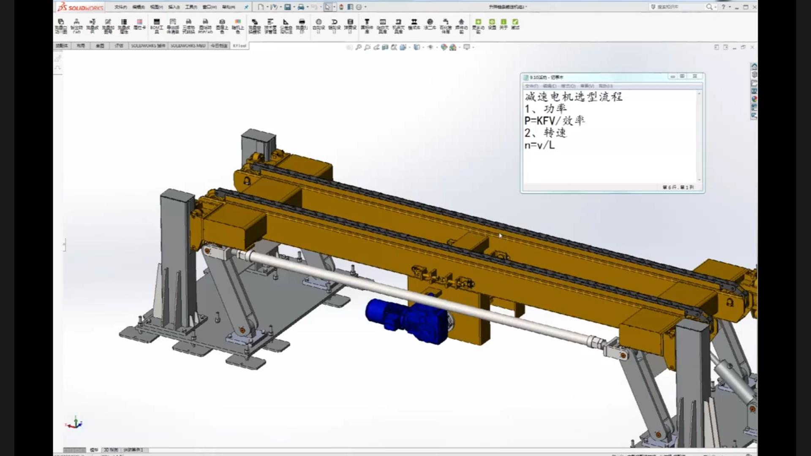
Task: Switch to the 布局 ribbon tab
Action: [x=81, y=46]
